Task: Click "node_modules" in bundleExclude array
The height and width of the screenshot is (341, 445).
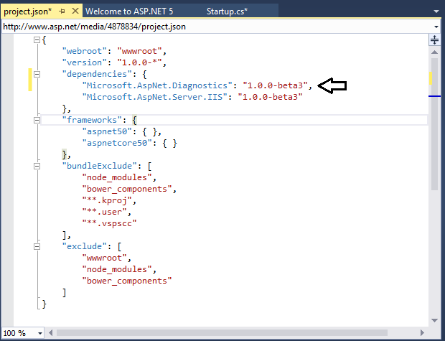Action: point(117,178)
